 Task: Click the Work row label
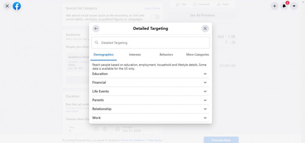point(96,118)
